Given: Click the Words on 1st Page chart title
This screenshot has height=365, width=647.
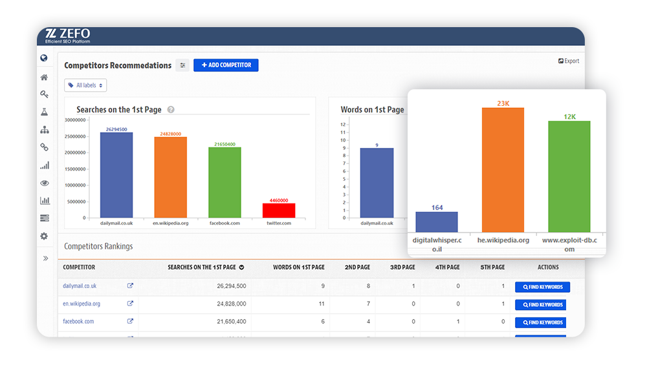Looking at the screenshot, I should tap(372, 110).
